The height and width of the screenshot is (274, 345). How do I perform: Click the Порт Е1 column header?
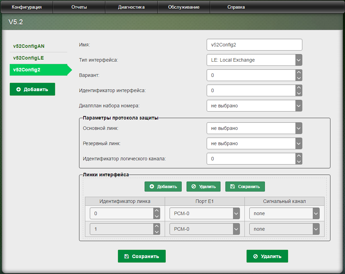(205, 201)
